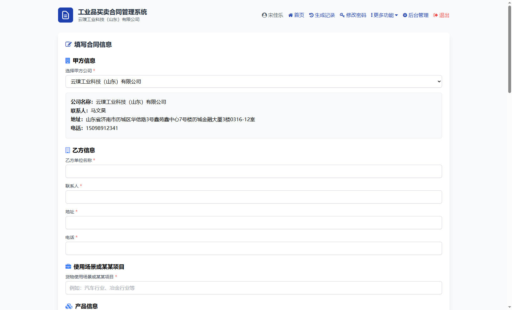This screenshot has width=512, height=310.
Task: Click the contact name 马文昊
Action: [98, 111]
